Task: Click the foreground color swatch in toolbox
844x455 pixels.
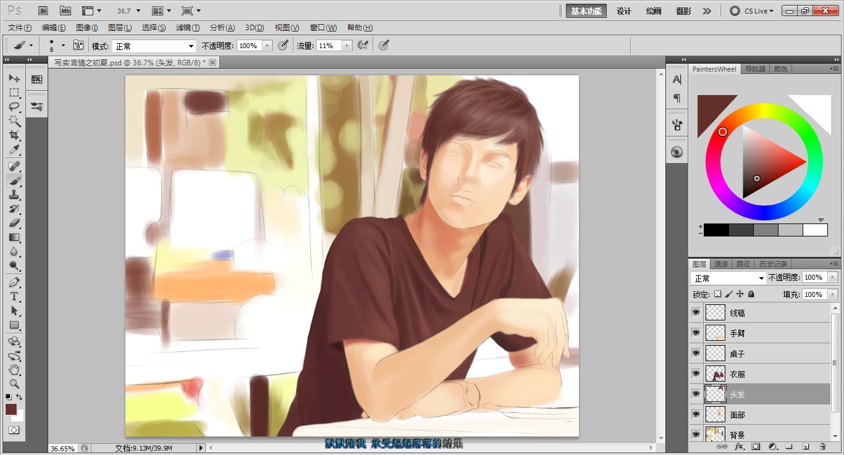Action: (11, 409)
